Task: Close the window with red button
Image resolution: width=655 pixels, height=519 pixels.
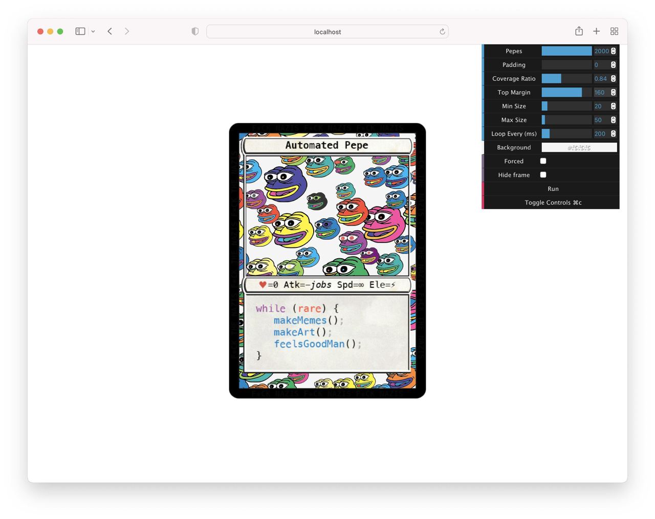Action: tap(40, 32)
